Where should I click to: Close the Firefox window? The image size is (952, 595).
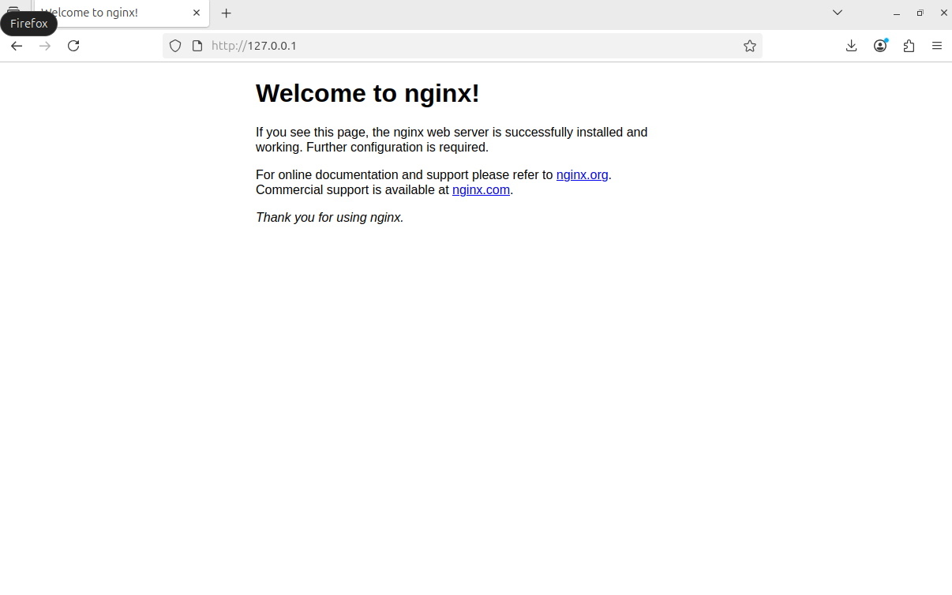coord(943,13)
